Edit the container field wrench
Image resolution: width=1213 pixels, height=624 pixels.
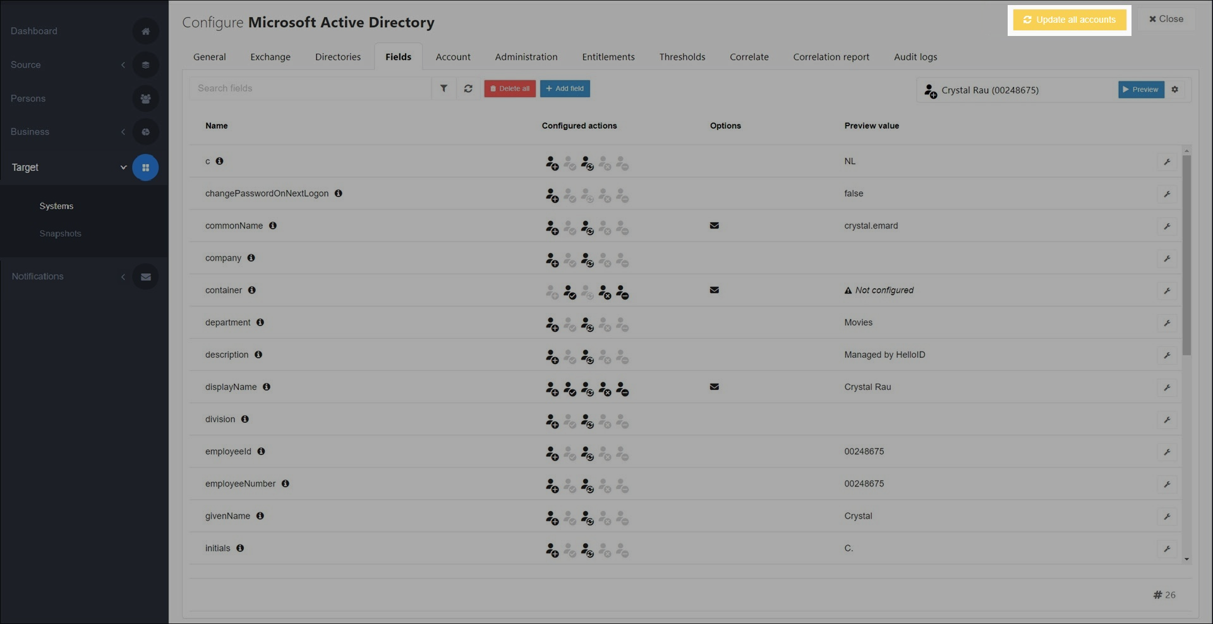coord(1167,290)
